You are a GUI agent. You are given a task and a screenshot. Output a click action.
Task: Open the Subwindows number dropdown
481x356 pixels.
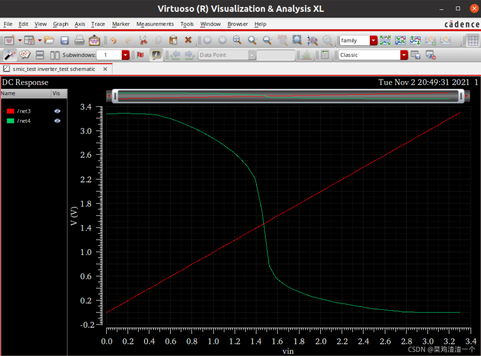pyautogui.click(x=125, y=55)
